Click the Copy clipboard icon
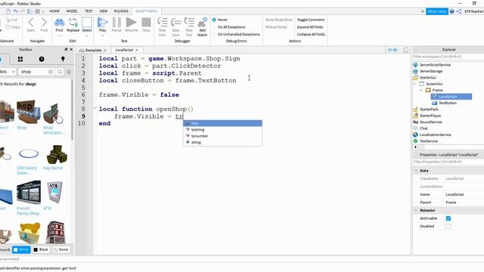This screenshot has height=272, width=484. coord(8,27)
